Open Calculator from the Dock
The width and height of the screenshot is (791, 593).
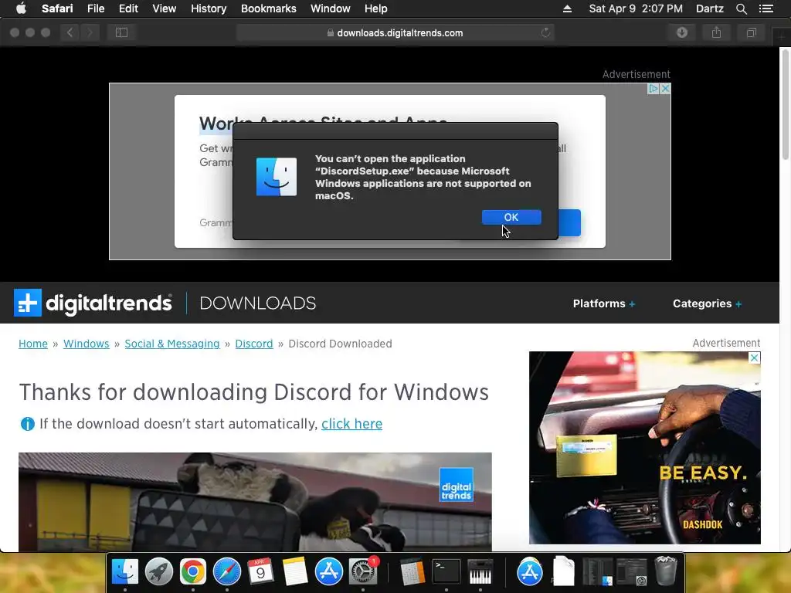click(412, 571)
